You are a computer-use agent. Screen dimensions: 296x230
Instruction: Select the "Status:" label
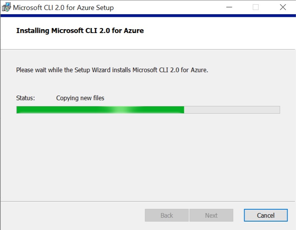pyautogui.click(x=25, y=98)
